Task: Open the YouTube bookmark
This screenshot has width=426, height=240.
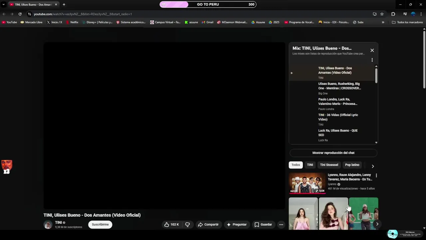Action: point(9,22)
